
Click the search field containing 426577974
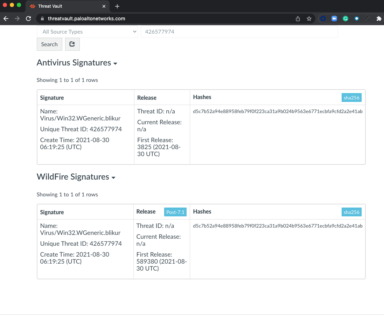(x=239, y=32)
